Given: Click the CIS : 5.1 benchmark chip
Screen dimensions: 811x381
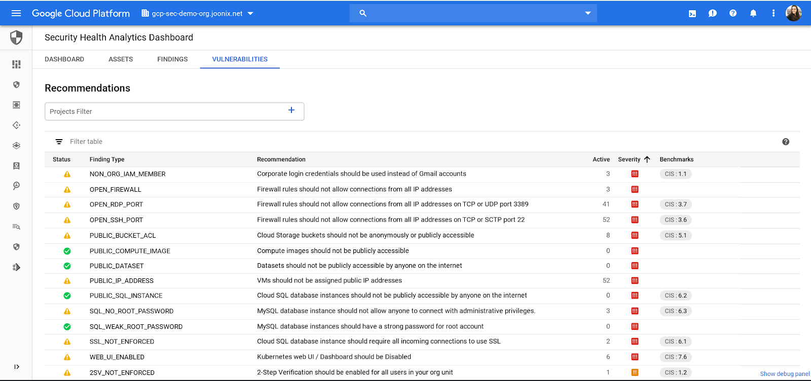Looking at the screenshot, I should tap(676, 235).
